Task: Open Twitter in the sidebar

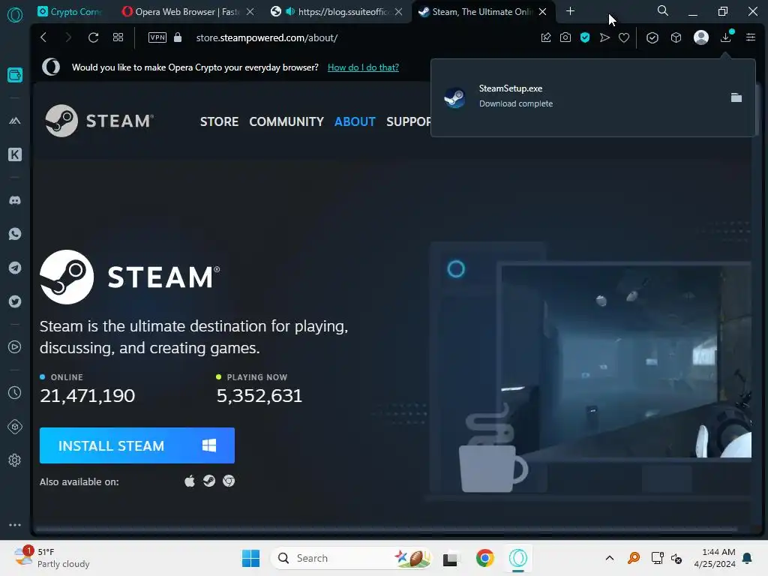Action: pyautogui.click(x=15, y=301)
